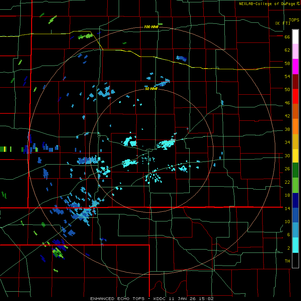The height and width of the screenshot is (301, 301).
Task: Click the "NEXLAB-College of DuPage" credit text
Action: [x=267, y=4]
